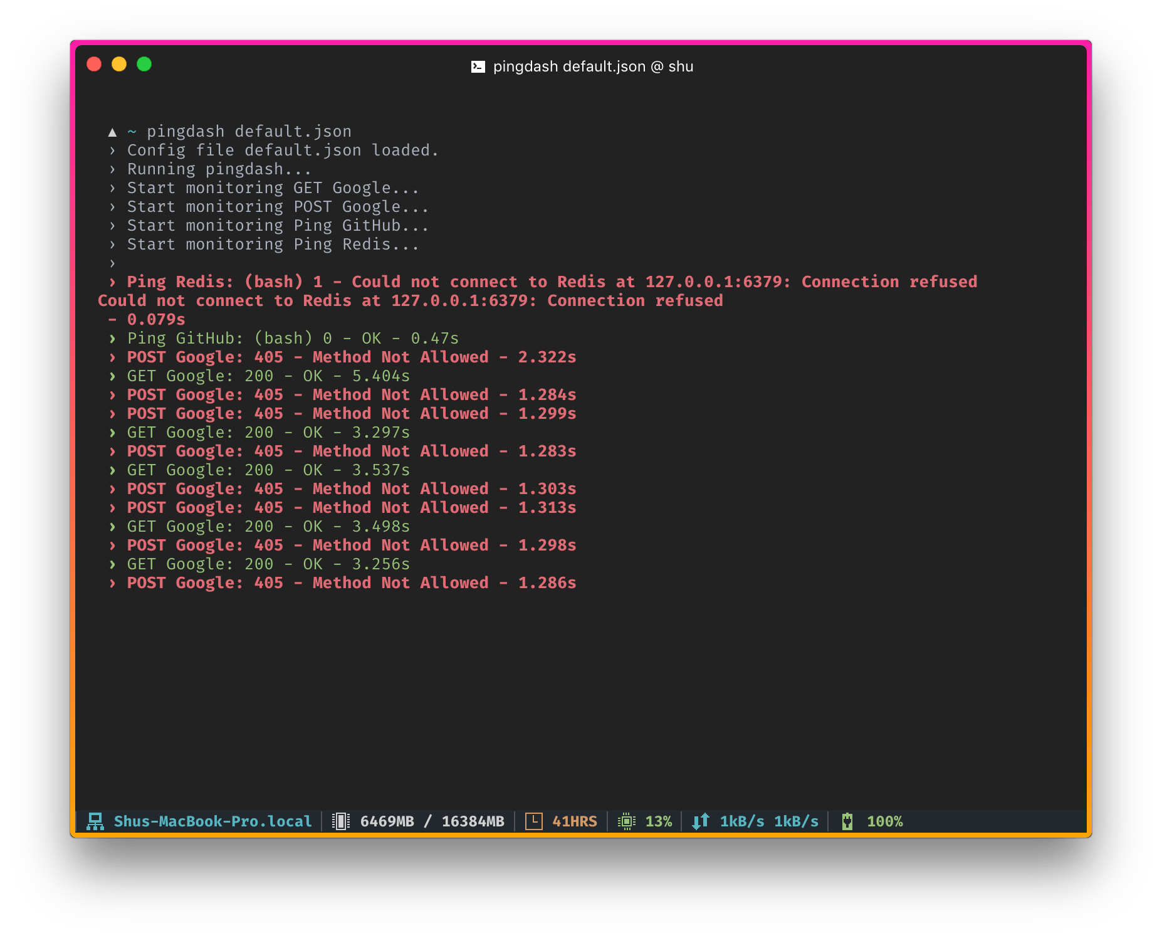
Task: Click the uptime clock icon
Action: click(x=533, y=821)
